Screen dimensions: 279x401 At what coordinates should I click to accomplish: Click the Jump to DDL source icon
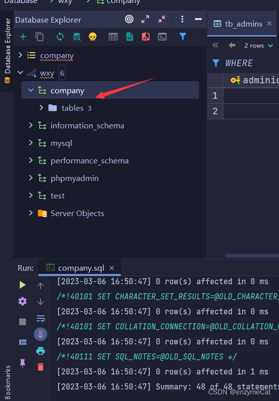coord(130,37)
